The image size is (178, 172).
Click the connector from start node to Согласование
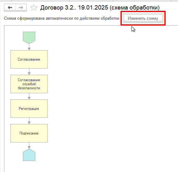pyautogui.click(x=29, y=47)
